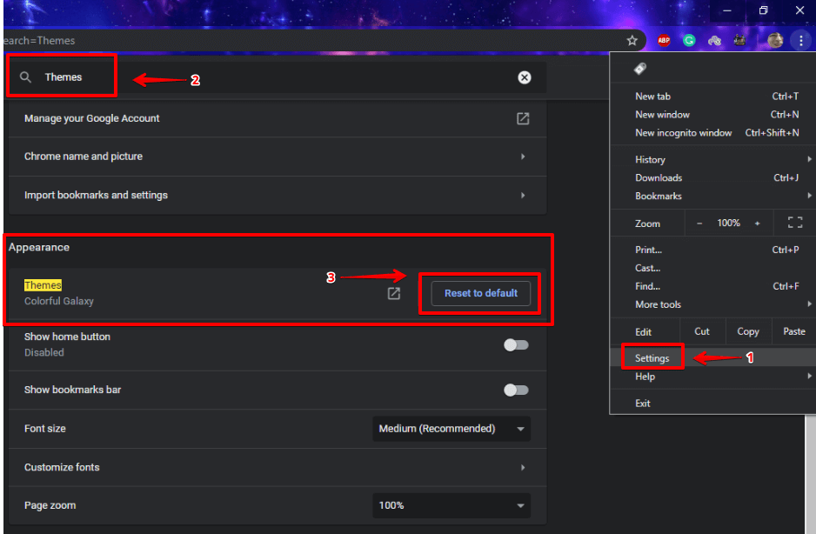The image size is (816, 534).
Task: Open History submenu
Action: (x=712, y=160)
